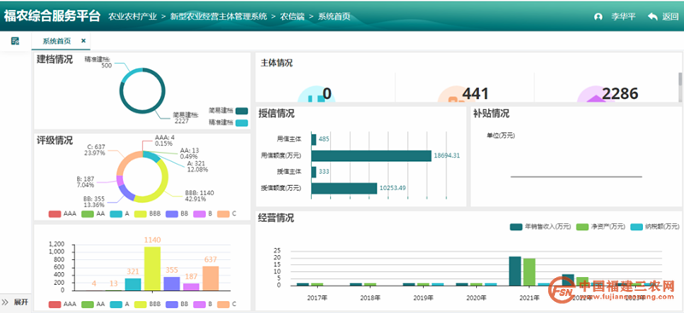Select the 系统首页 tab

(56, 41)
